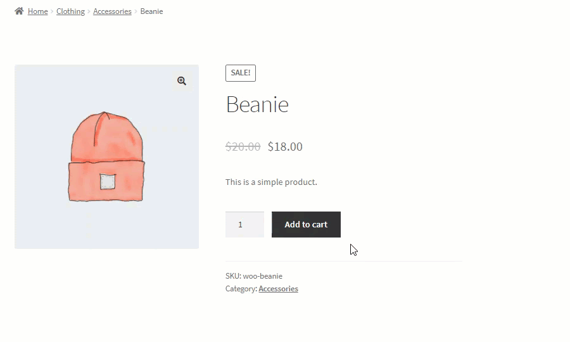
Task: Click the 'This is a simple product.' description
Action: pos(271,182)
